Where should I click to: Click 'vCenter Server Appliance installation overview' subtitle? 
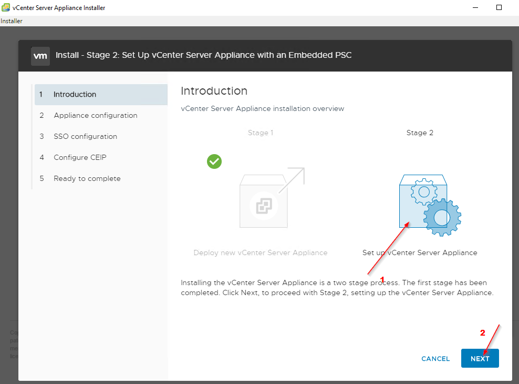(x=263, y=109)
